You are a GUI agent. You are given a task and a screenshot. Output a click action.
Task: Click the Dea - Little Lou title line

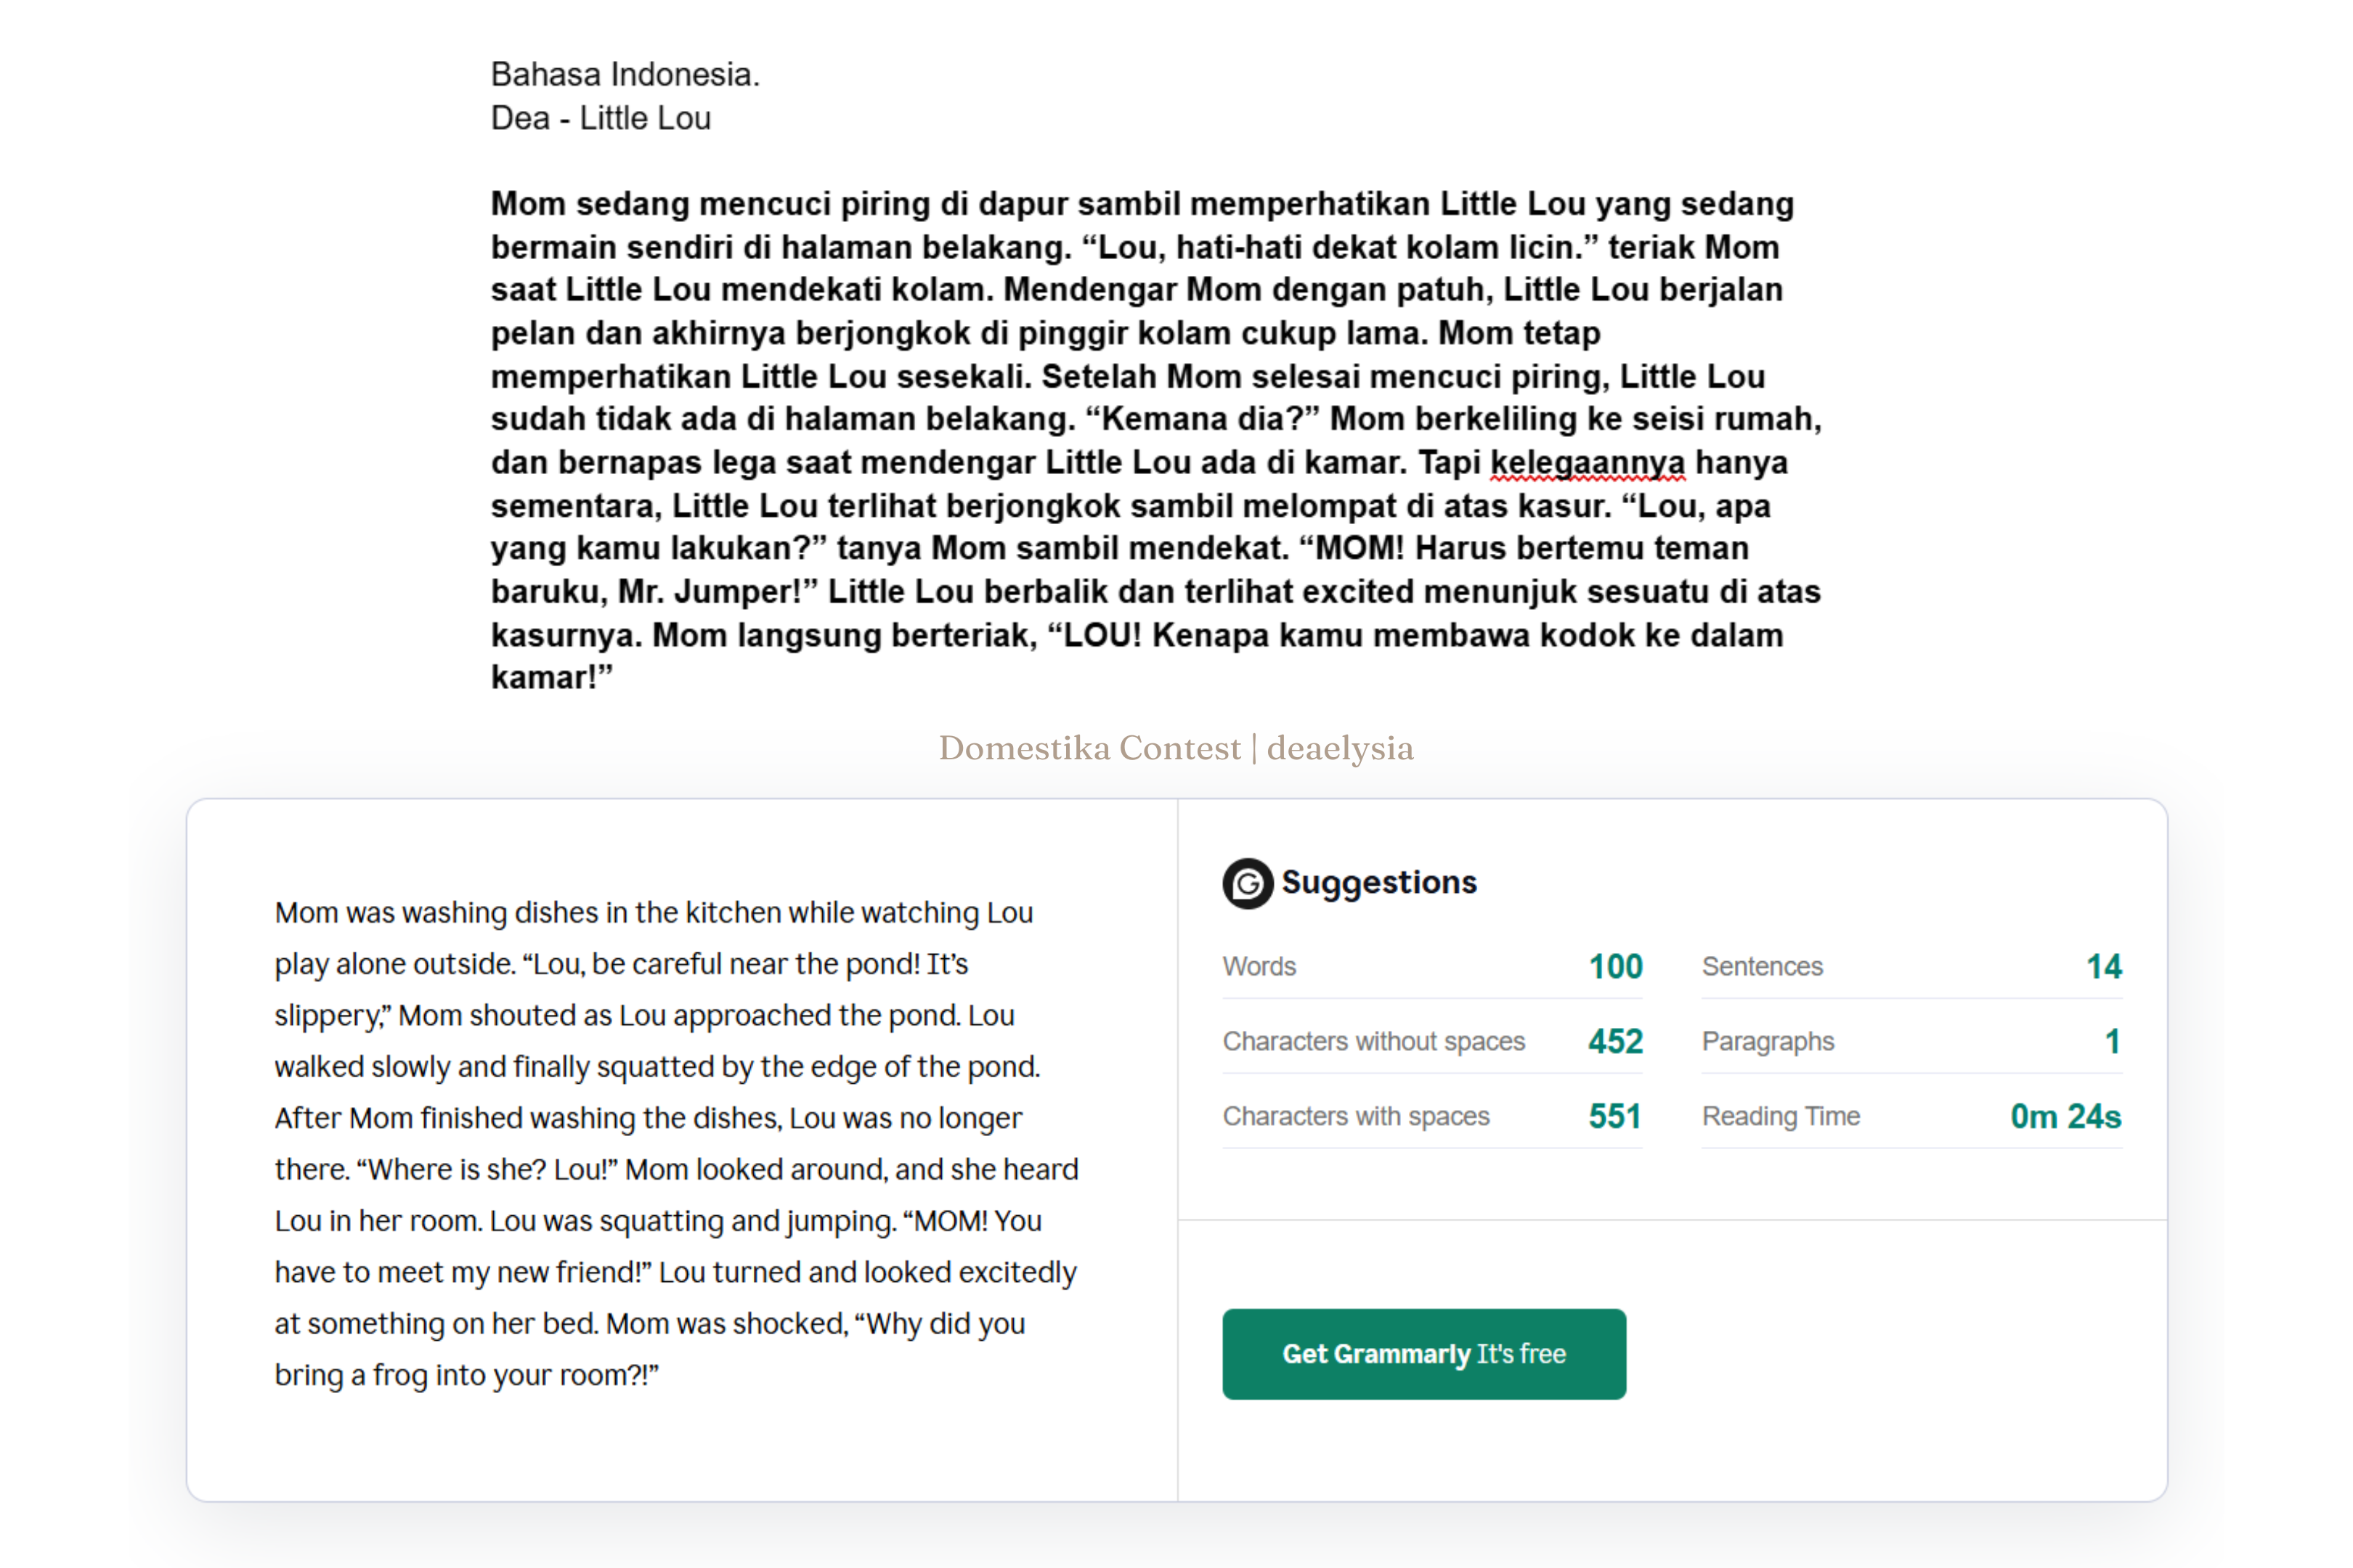click(x=601, y=118)
